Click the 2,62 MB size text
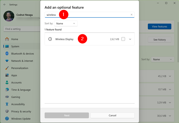This screenshot has width=179, height=123. pyautogui.click(x=115, y=39)
